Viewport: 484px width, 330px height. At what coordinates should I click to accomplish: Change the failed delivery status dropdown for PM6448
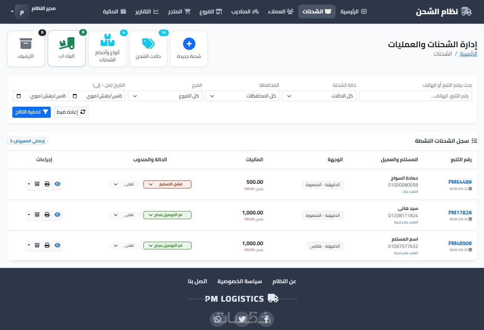click(167, 184)
